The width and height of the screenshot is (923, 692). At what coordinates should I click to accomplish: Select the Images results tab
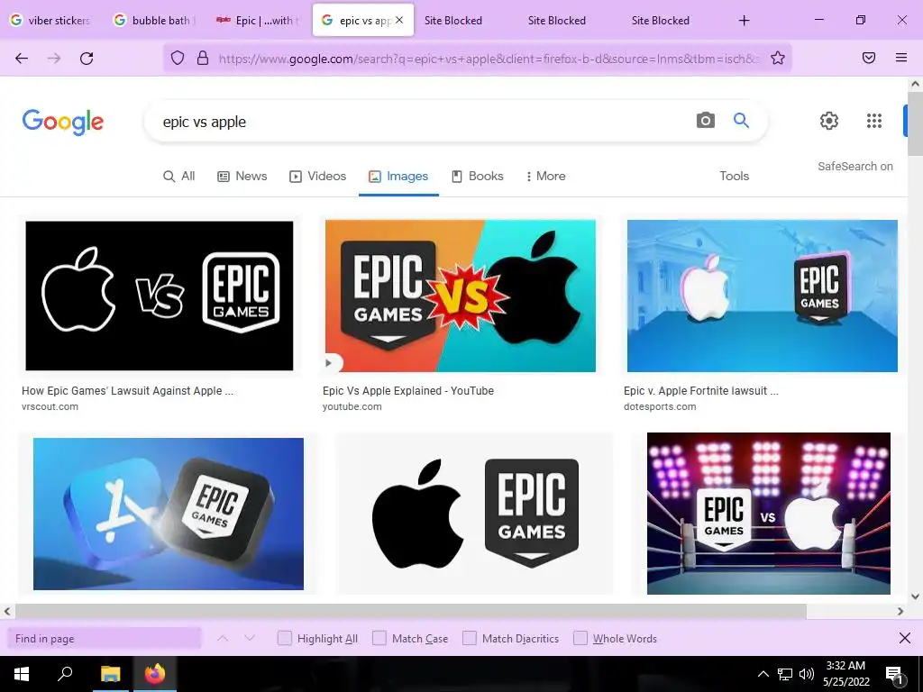398,176
